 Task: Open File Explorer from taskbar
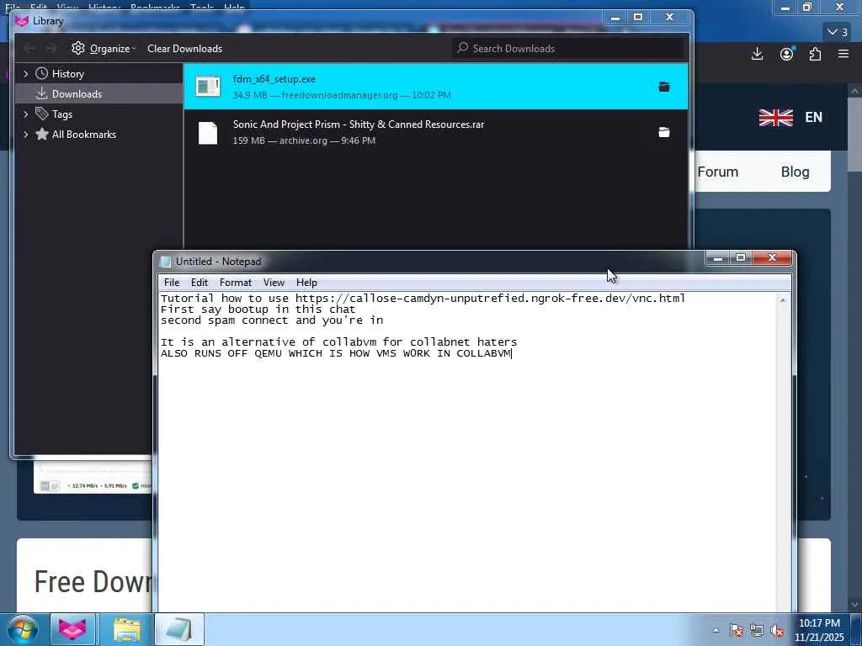[x=127, y=629]
